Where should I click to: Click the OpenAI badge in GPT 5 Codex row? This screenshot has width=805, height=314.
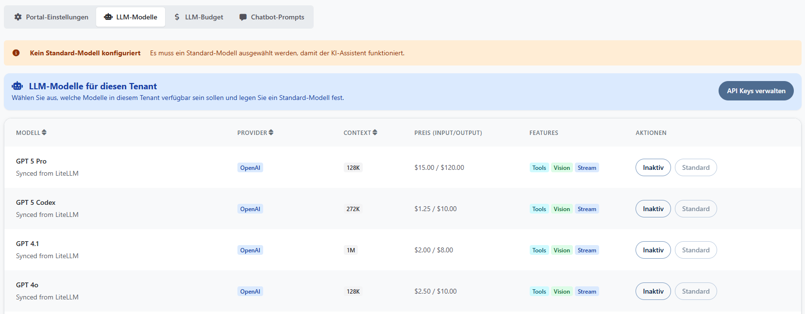click(x=250, y=209)
